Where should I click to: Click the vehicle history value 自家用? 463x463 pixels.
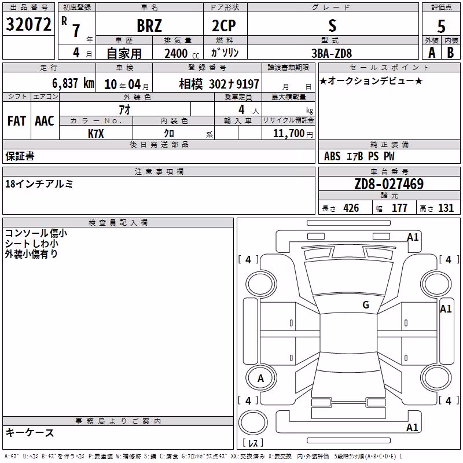[124, 53]
